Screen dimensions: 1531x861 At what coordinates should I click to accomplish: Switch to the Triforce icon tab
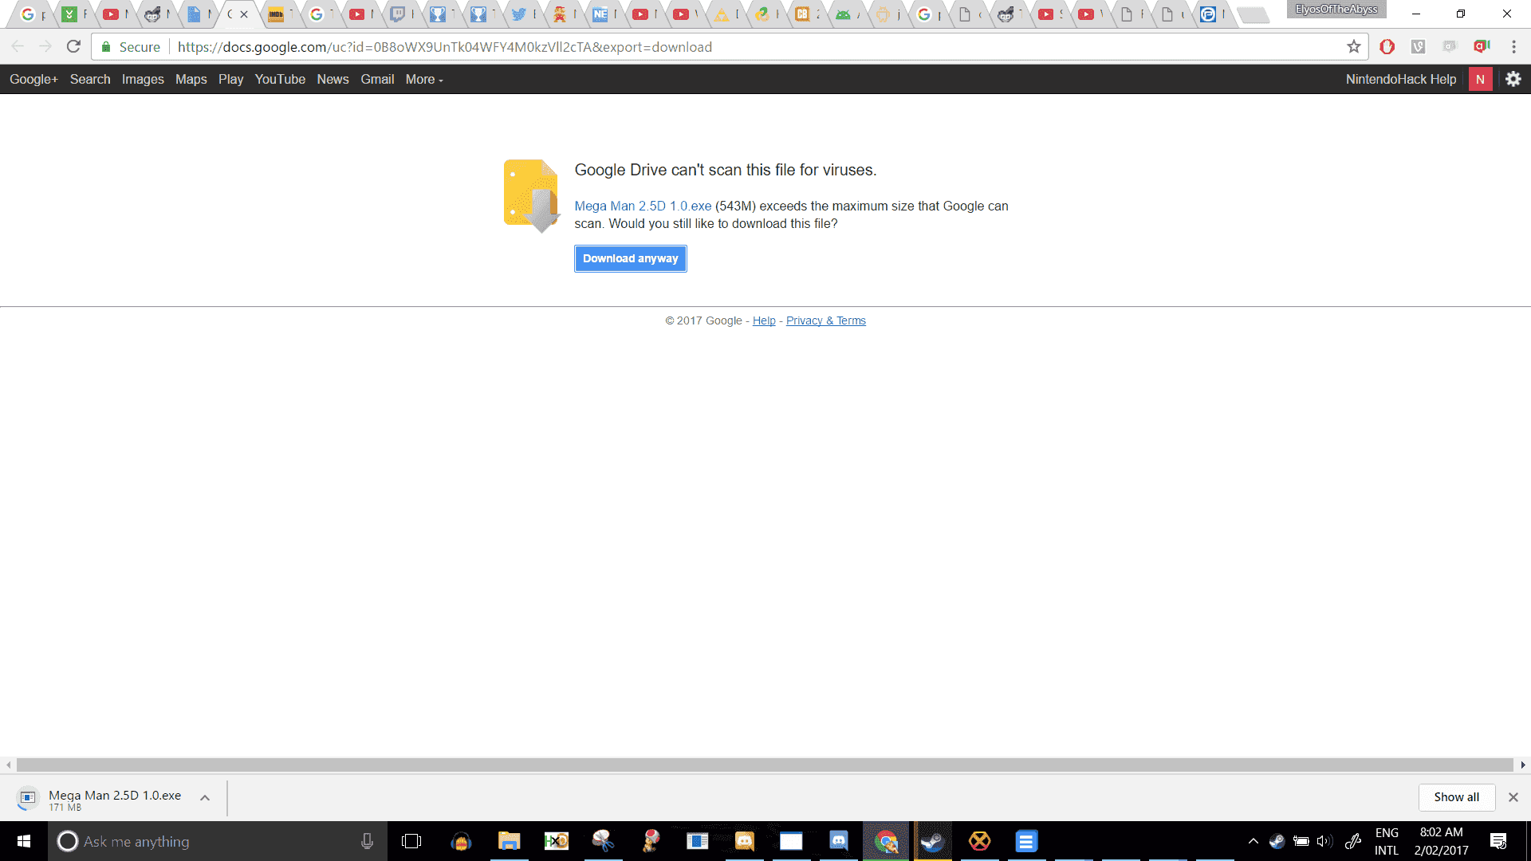click(725, 14)
